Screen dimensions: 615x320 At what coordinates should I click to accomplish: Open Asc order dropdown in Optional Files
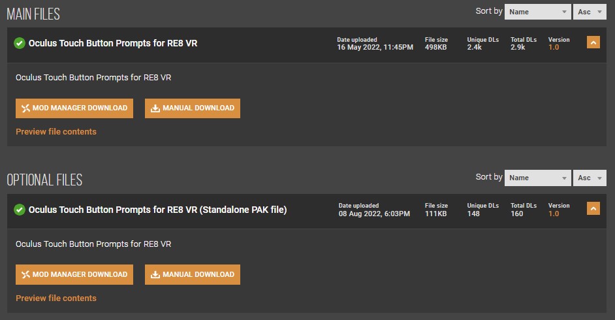click(590, 178)
